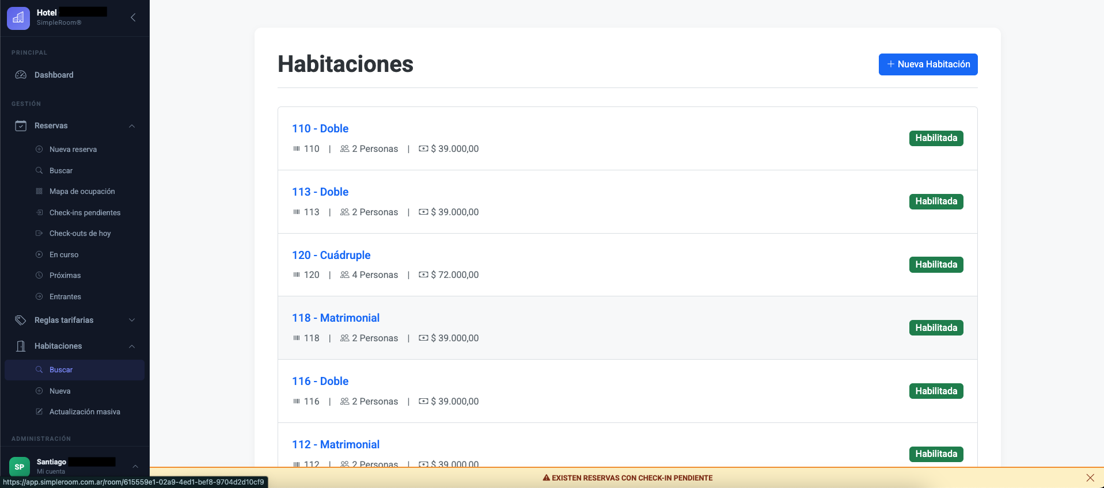The width and height of the screenshot is (1104, 488).
Task: Click the grid icon beside Mapa de ocupación
Action: (39, 191)
